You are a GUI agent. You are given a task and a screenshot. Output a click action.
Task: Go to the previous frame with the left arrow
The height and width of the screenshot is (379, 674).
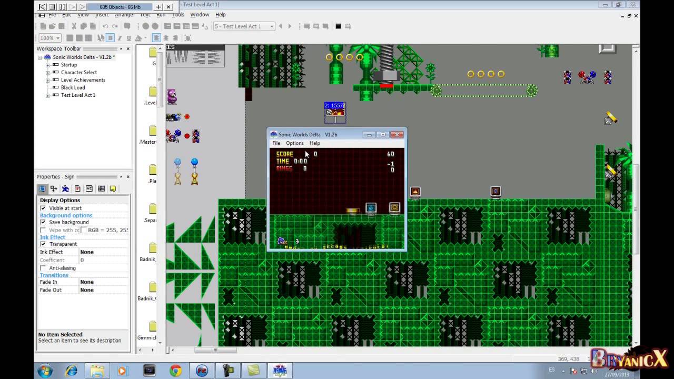pyautogui.click(x=280, y=26)
